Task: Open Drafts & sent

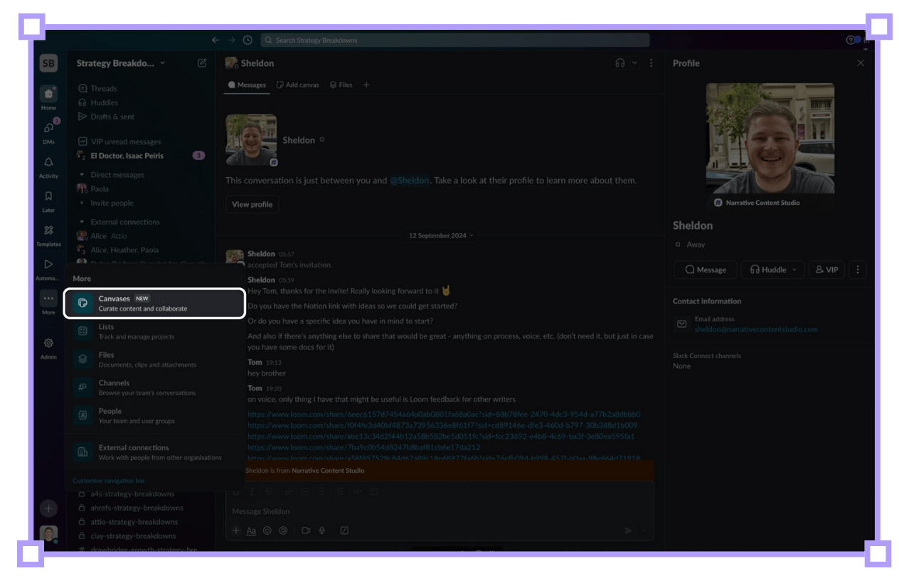Action: (112, 117)
